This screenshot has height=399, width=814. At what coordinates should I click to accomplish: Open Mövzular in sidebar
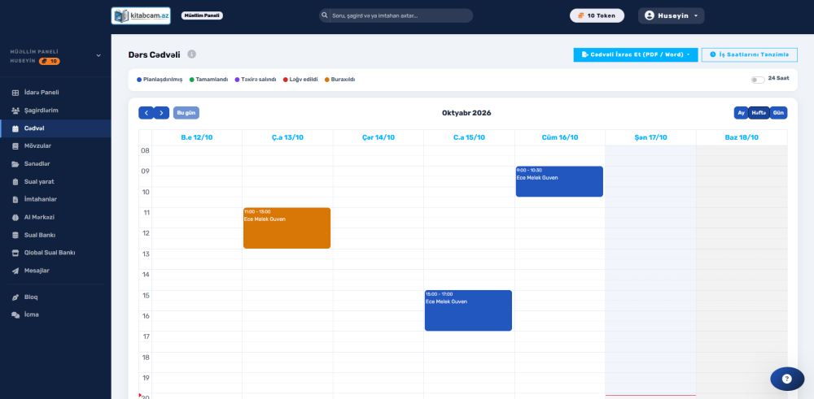(55, 146)
